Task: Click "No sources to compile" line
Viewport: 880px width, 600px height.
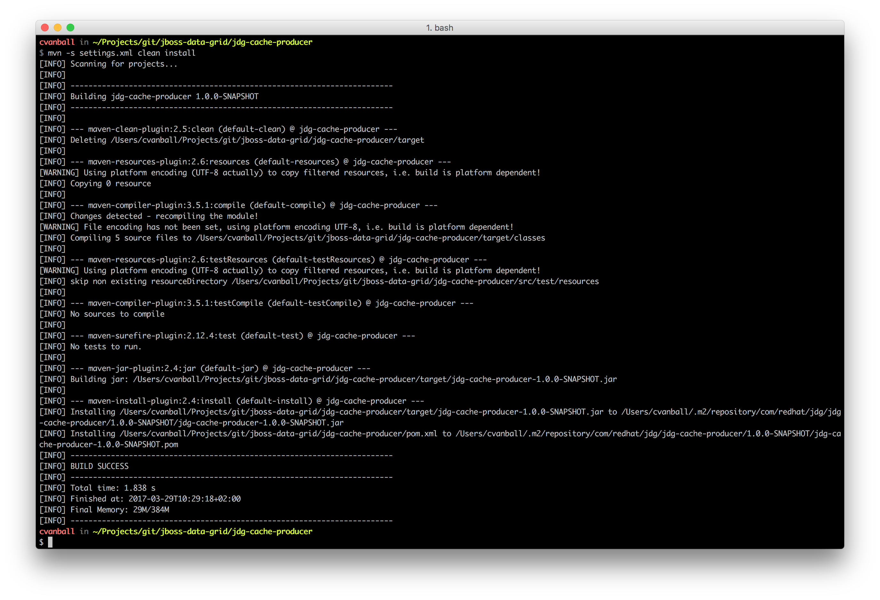Action: pyautogui.click(x=117, y=314)
